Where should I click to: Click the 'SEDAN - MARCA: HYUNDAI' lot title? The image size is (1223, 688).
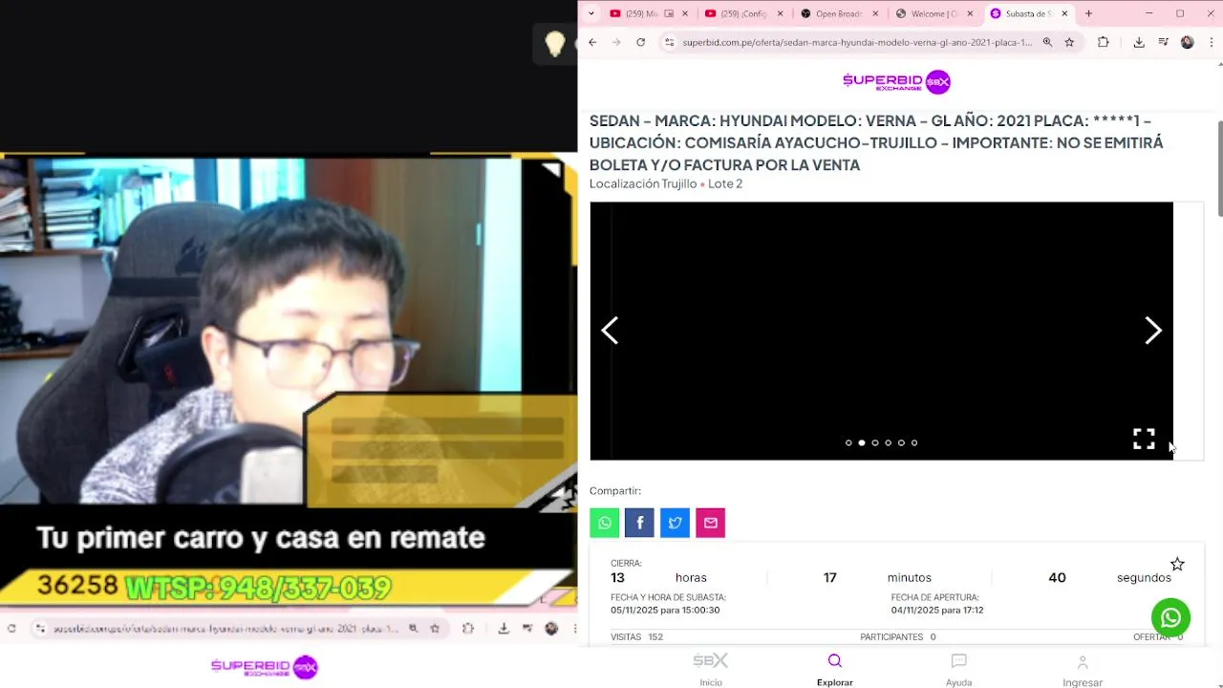pyautogui.click(x=876, y=142)
